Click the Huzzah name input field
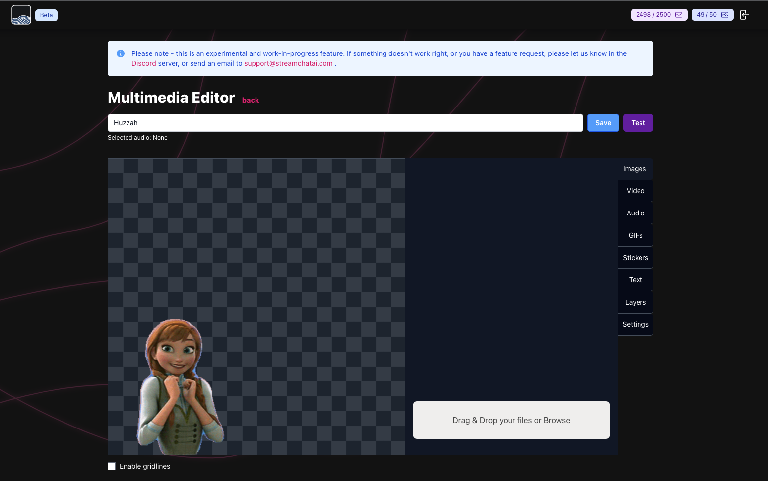 [x=345, y=122]
